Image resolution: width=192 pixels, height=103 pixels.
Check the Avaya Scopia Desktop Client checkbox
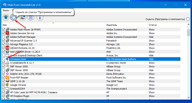point(3,55)
